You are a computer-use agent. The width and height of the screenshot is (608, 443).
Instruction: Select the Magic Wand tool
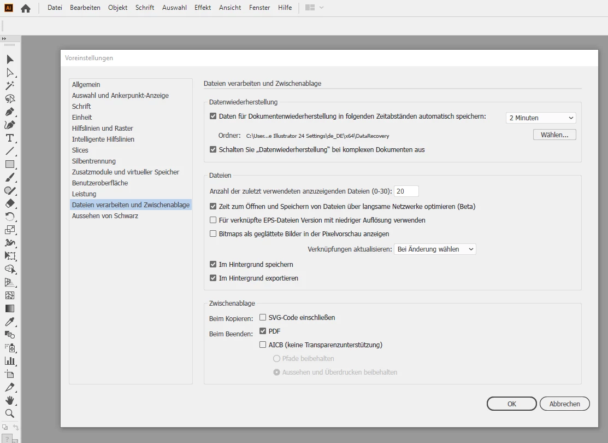(x=10, y=86)
